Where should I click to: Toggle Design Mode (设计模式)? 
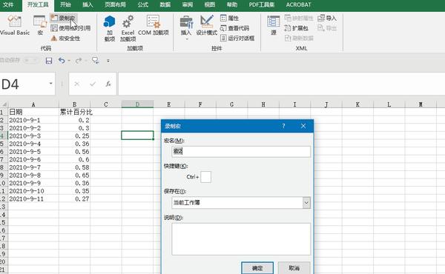coord(207,25)
